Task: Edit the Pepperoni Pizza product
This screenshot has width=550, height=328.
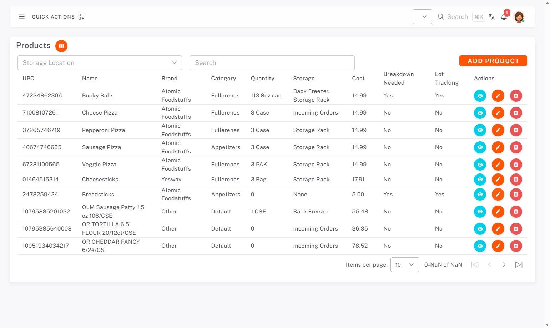Action: pyautogui.click(x=498, y=130)
